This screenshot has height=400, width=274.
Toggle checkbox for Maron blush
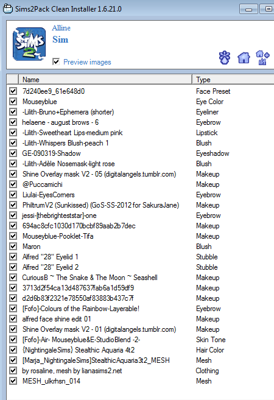coord(13,247)
